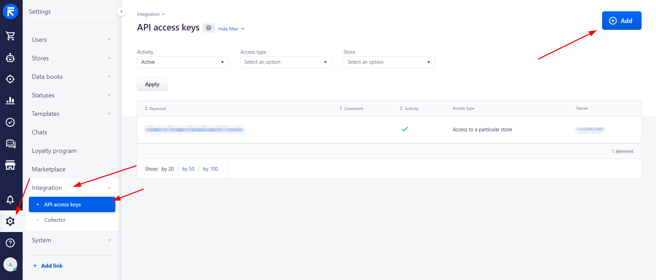
Task: Open the notifications bell icon
Action: [10, 199]
